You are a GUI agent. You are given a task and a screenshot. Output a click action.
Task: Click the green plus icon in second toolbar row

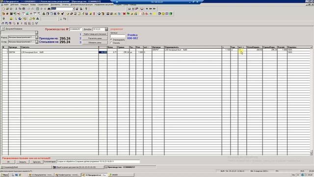point(31,14)
